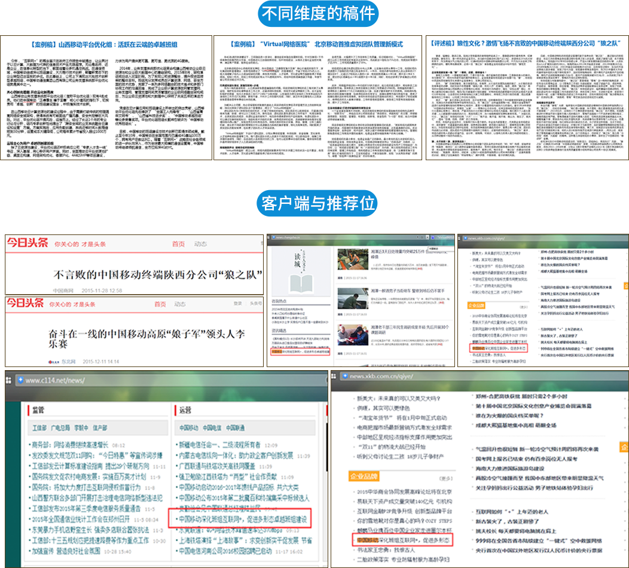The height and width of the screenshot is (568, 629).
Task: Click 监管 section heading on c114 page
Action: (x=38, y=410)
